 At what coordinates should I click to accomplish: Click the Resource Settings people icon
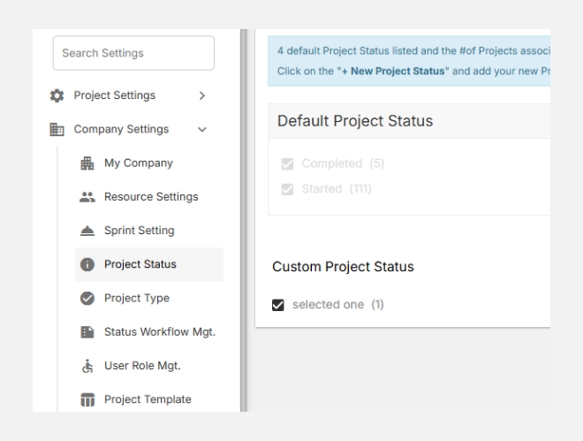87,197
